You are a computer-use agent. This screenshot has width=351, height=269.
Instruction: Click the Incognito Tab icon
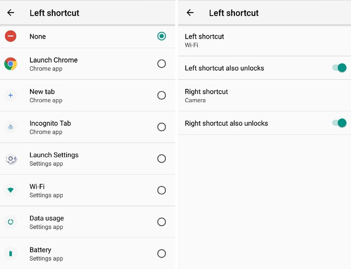coord(10,127)
